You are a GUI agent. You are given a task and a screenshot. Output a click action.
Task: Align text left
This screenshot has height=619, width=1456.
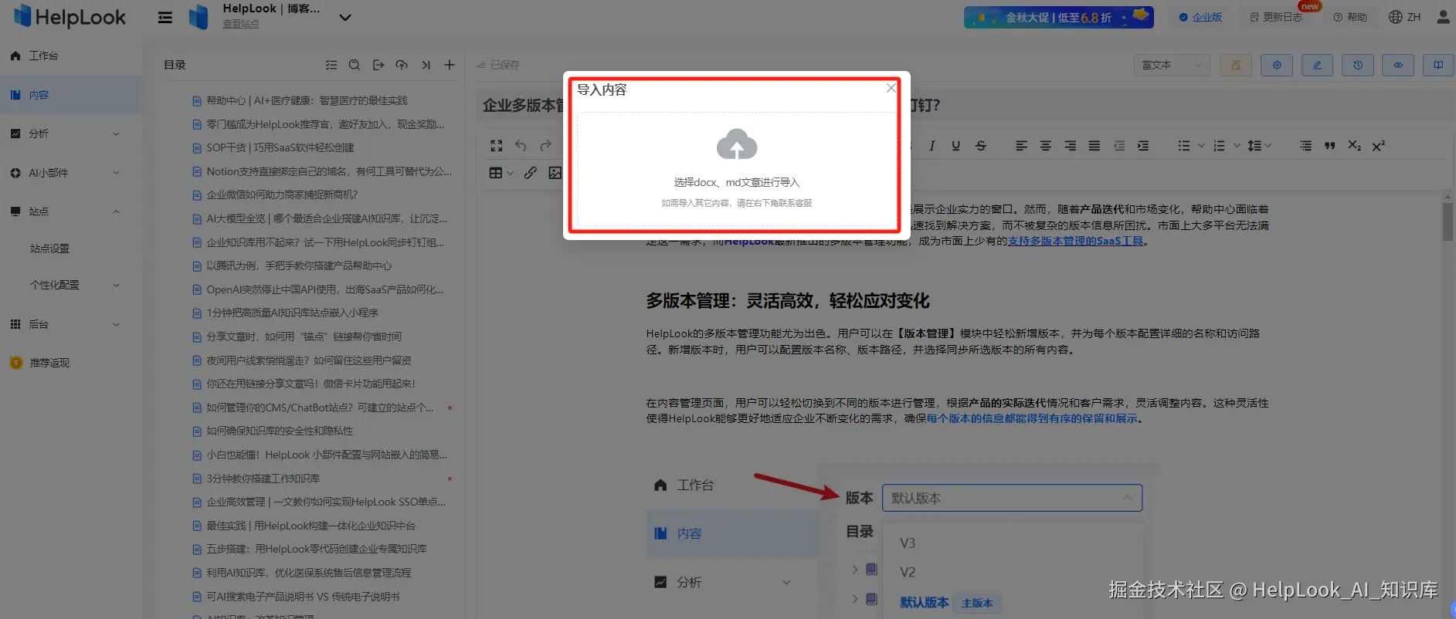point(1021,145)
